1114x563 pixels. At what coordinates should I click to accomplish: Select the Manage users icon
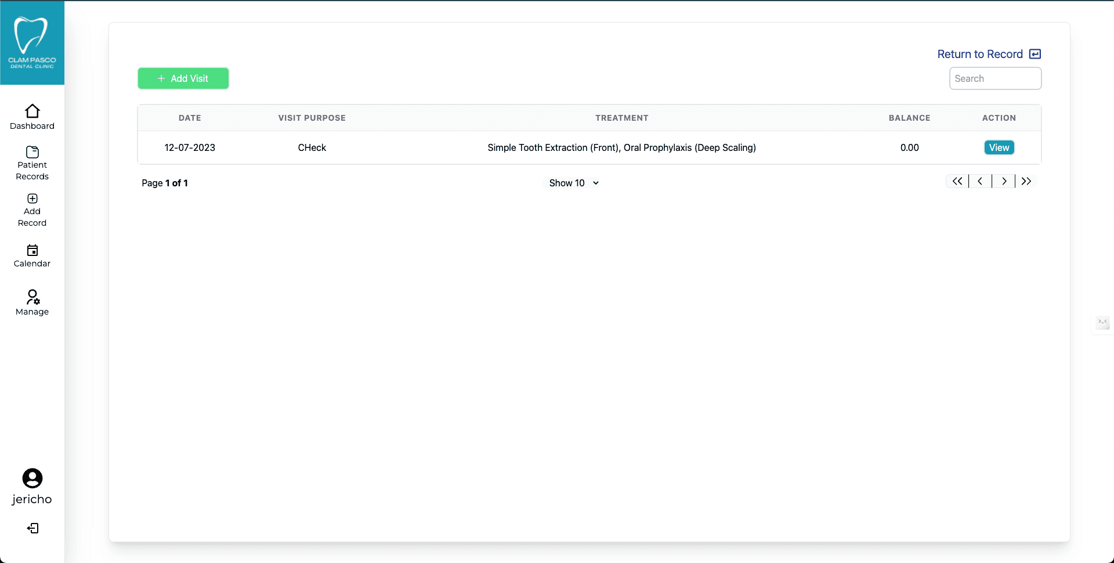(32, 298)
